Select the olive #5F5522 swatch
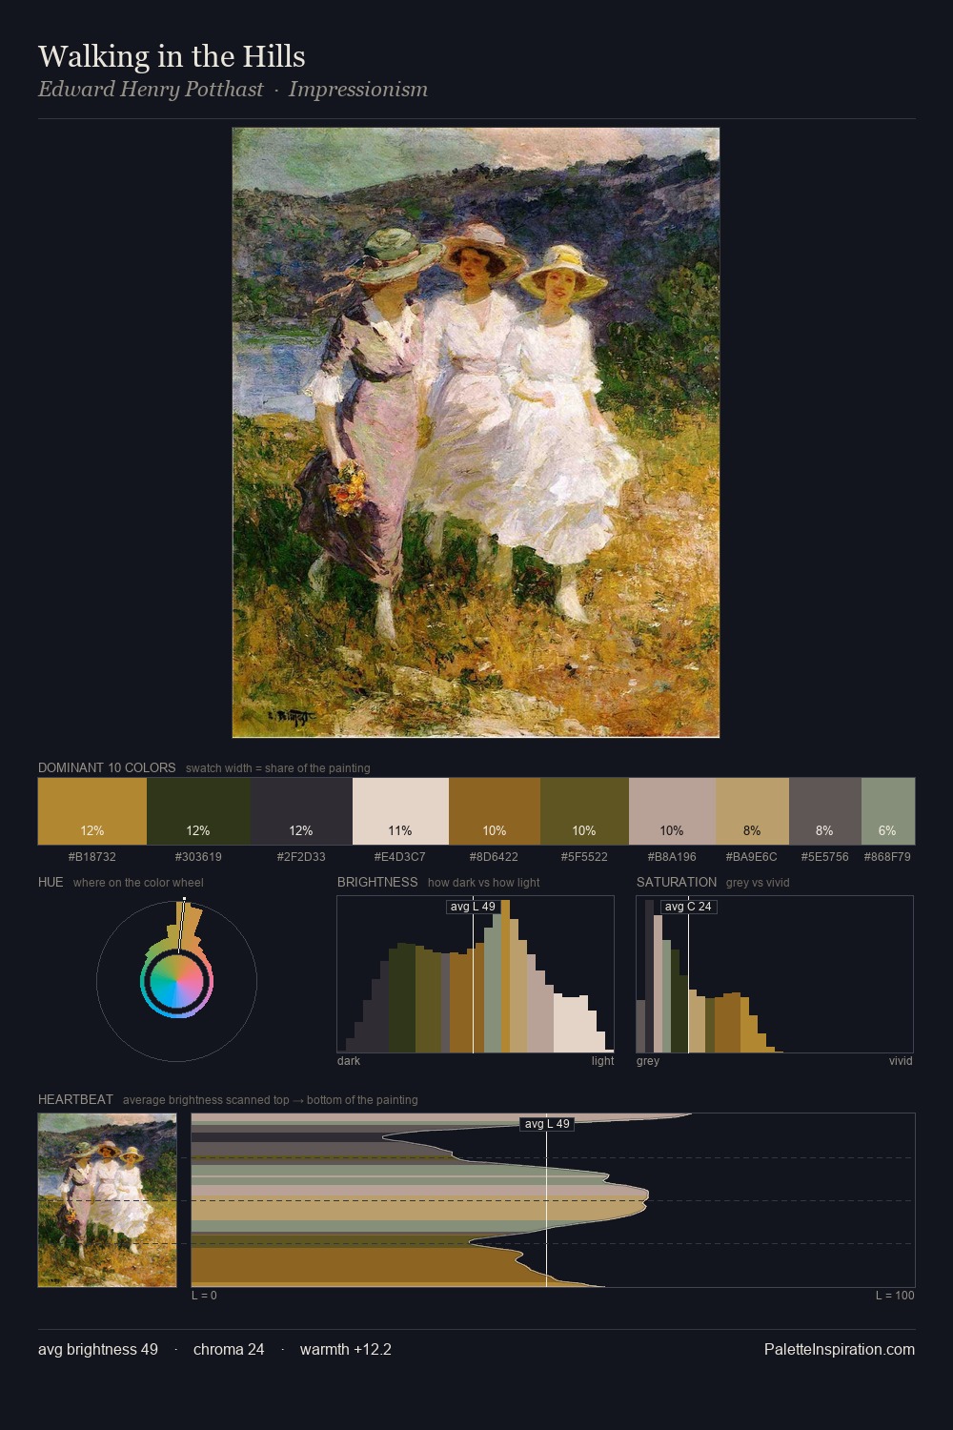Image resolution: width=953 pixels, height=1430 pixels. [584, 811]
